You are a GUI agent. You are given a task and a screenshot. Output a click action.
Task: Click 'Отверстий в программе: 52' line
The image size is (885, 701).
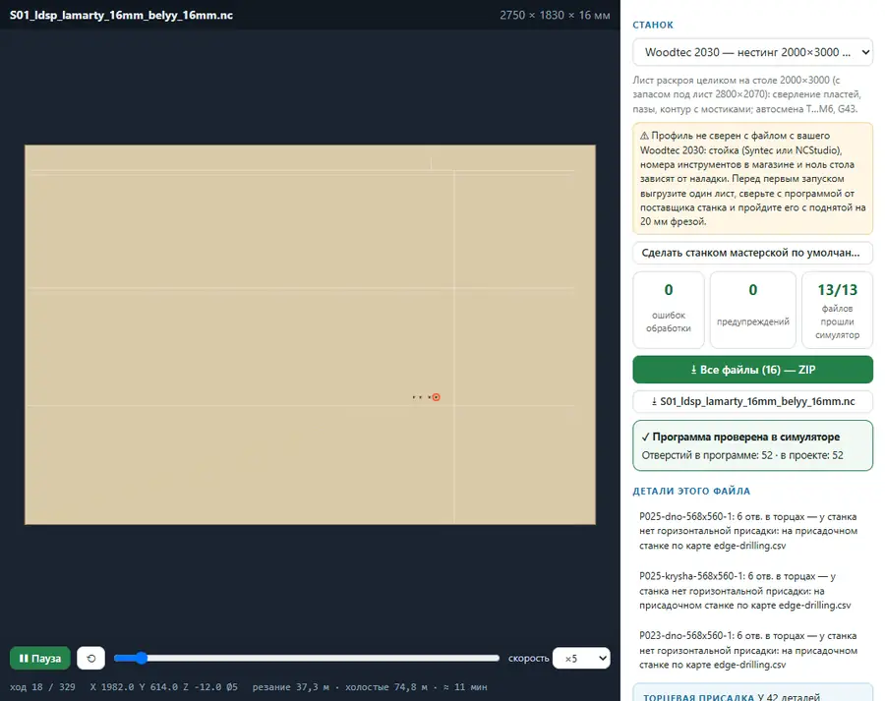742,455
